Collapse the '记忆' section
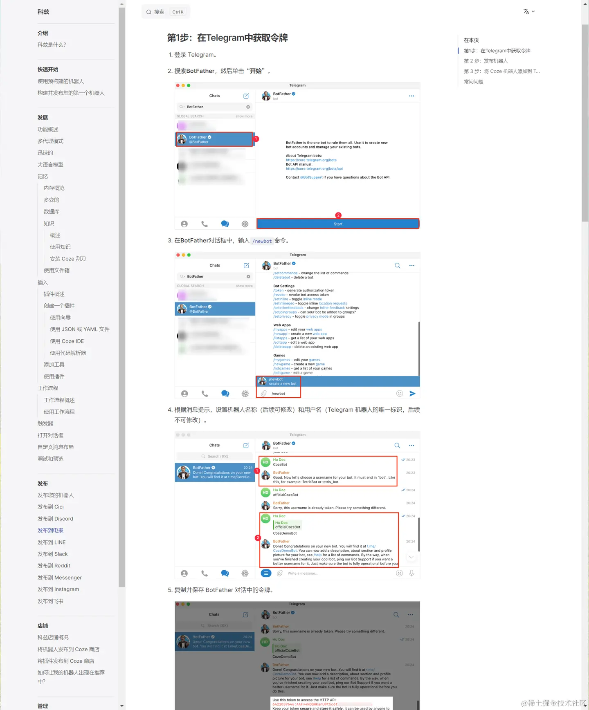Image resolution: width=589 pixels, height=710 pixels. click(x=43, y=177)
